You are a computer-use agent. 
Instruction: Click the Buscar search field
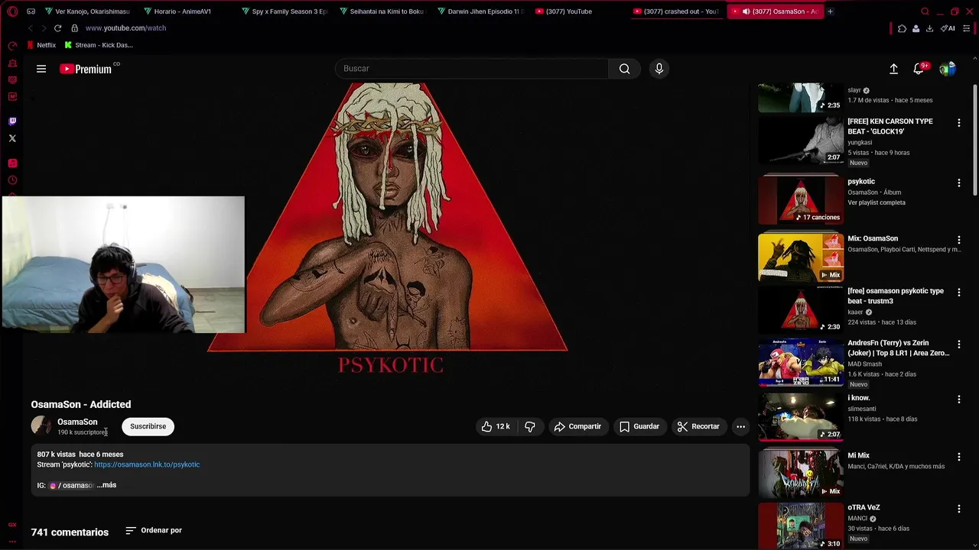(472, 69)
